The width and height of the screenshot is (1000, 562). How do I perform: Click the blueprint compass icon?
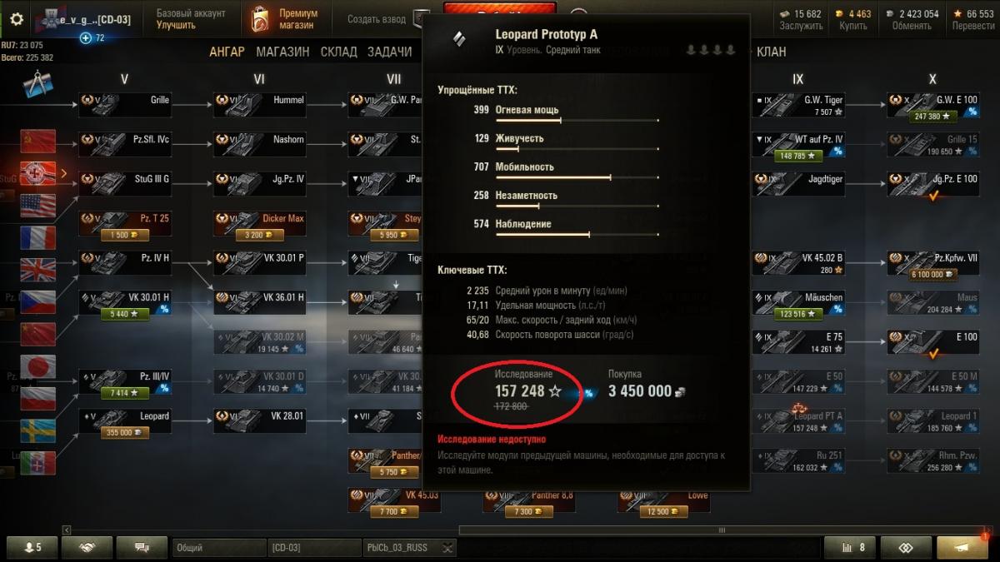pos(38,86)
